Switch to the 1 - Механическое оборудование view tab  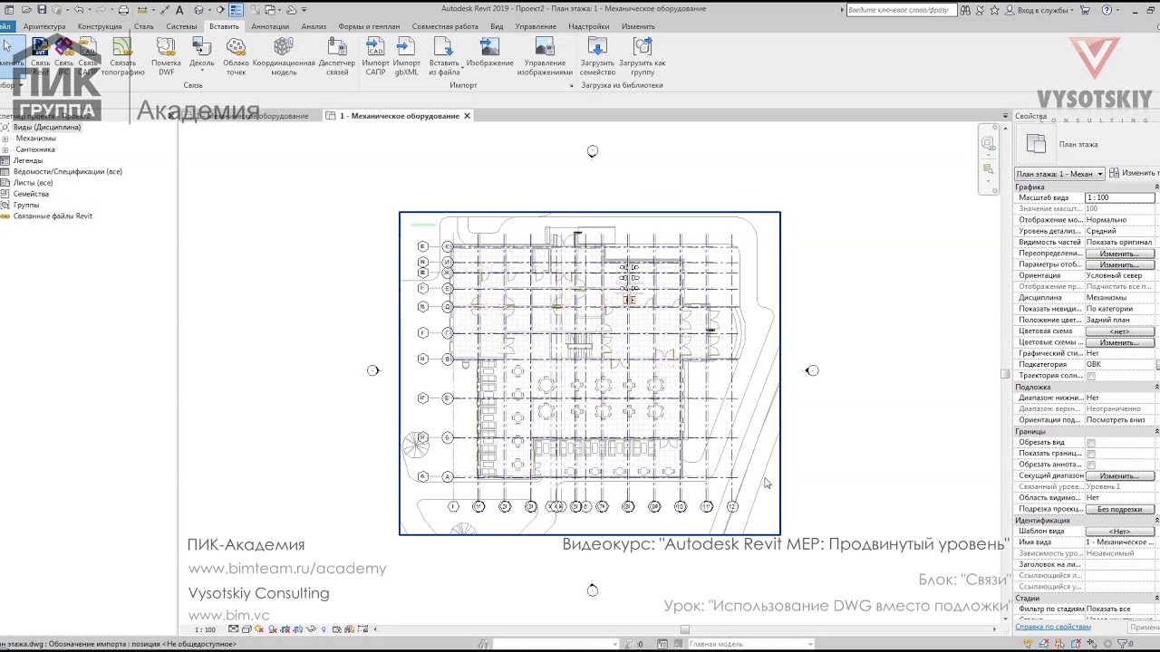[399, 116]
